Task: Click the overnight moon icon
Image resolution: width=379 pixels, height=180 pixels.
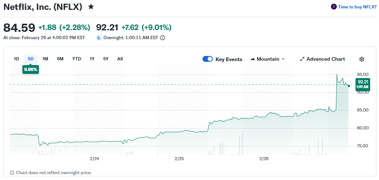Action: point(99,38)
